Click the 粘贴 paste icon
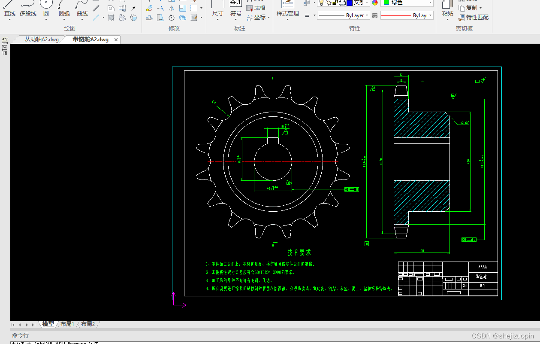 point(447,4)
